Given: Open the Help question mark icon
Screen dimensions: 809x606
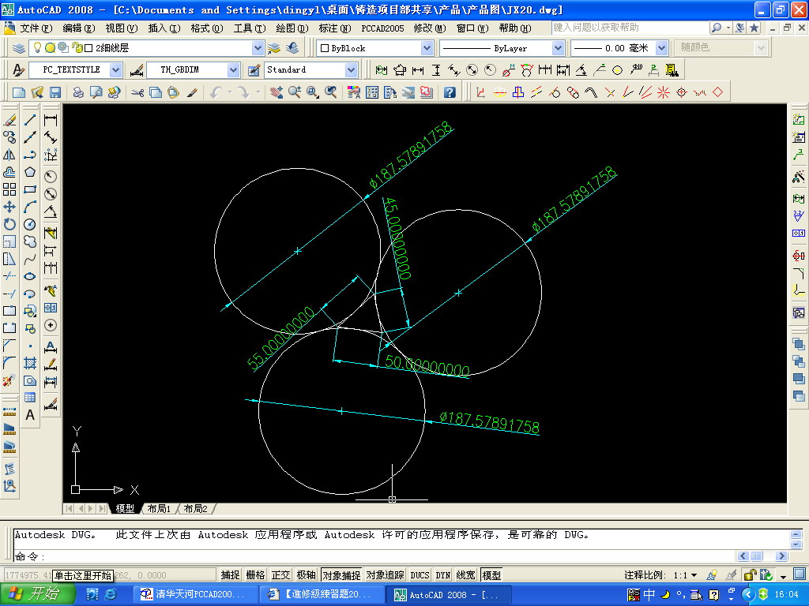Looking at the screenshot, I should [x=450, y=92].
